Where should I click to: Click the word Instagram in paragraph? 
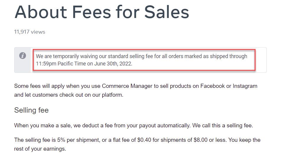click(x=245, y=86)
